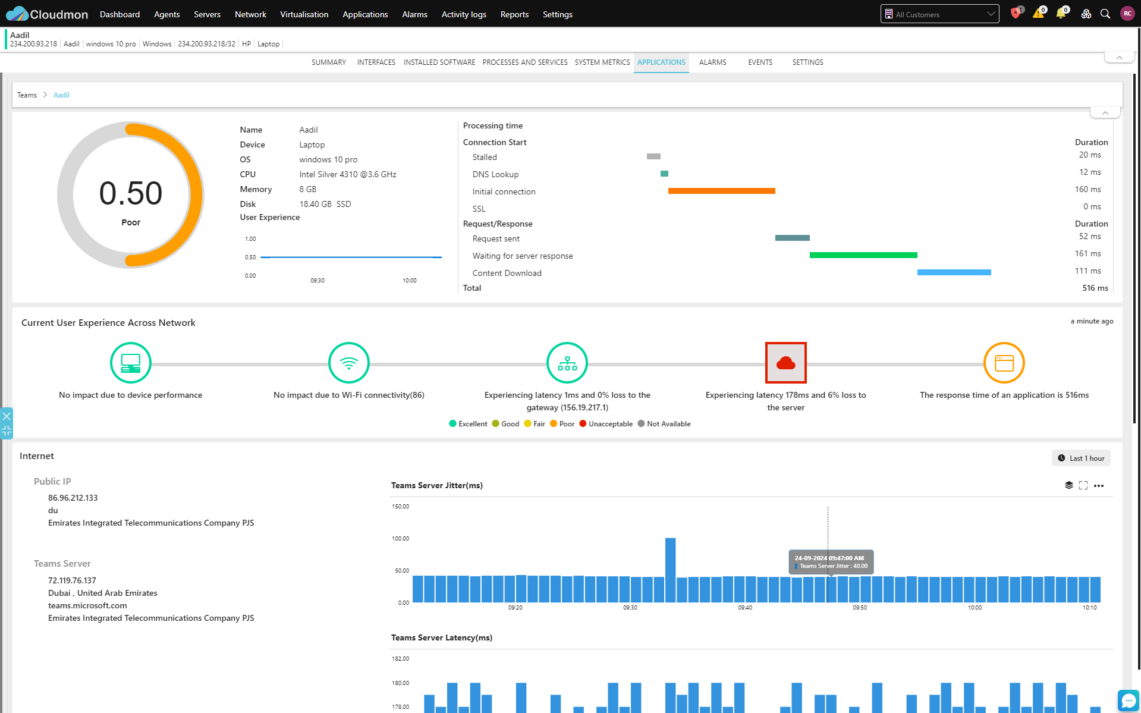Open the RC user profile avatar
Viewport: 1141px width, 713px height.
pos(1127,14)
